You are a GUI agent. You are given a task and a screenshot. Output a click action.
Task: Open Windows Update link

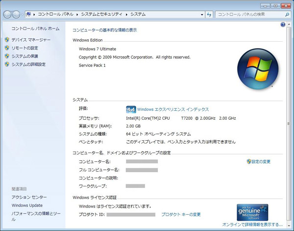click(27, 205)
